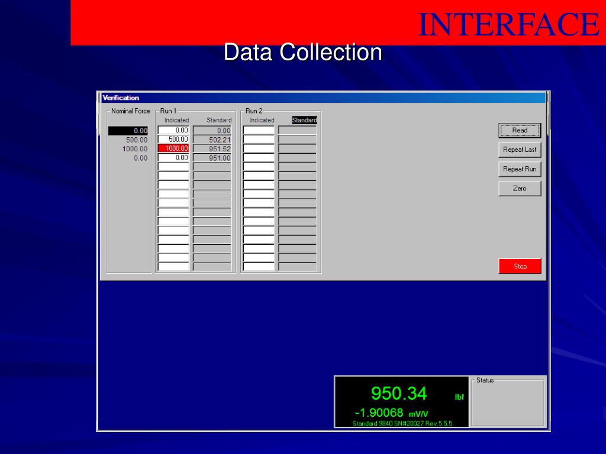The width and height of the screenshot is (606, 454).
Task: Select the 500.00 Nominal Force value
Action: [x=137, y=140]
